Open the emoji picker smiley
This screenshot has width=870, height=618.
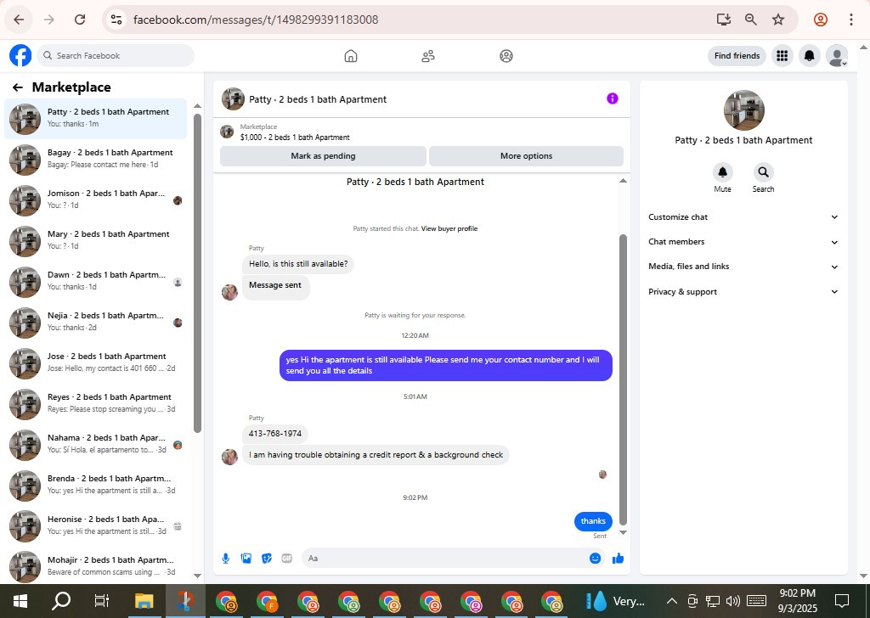tap(595, 558)
